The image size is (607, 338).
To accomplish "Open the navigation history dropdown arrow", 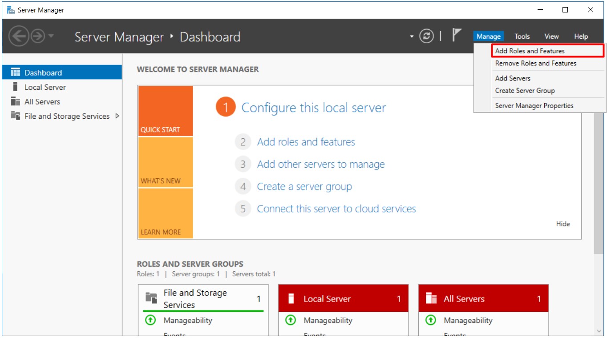I will 51,36.
